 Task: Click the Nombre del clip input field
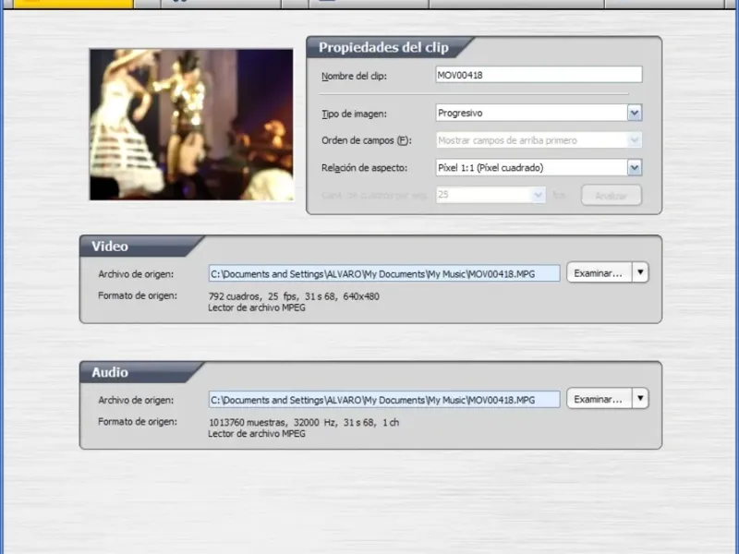coord(539,75)
